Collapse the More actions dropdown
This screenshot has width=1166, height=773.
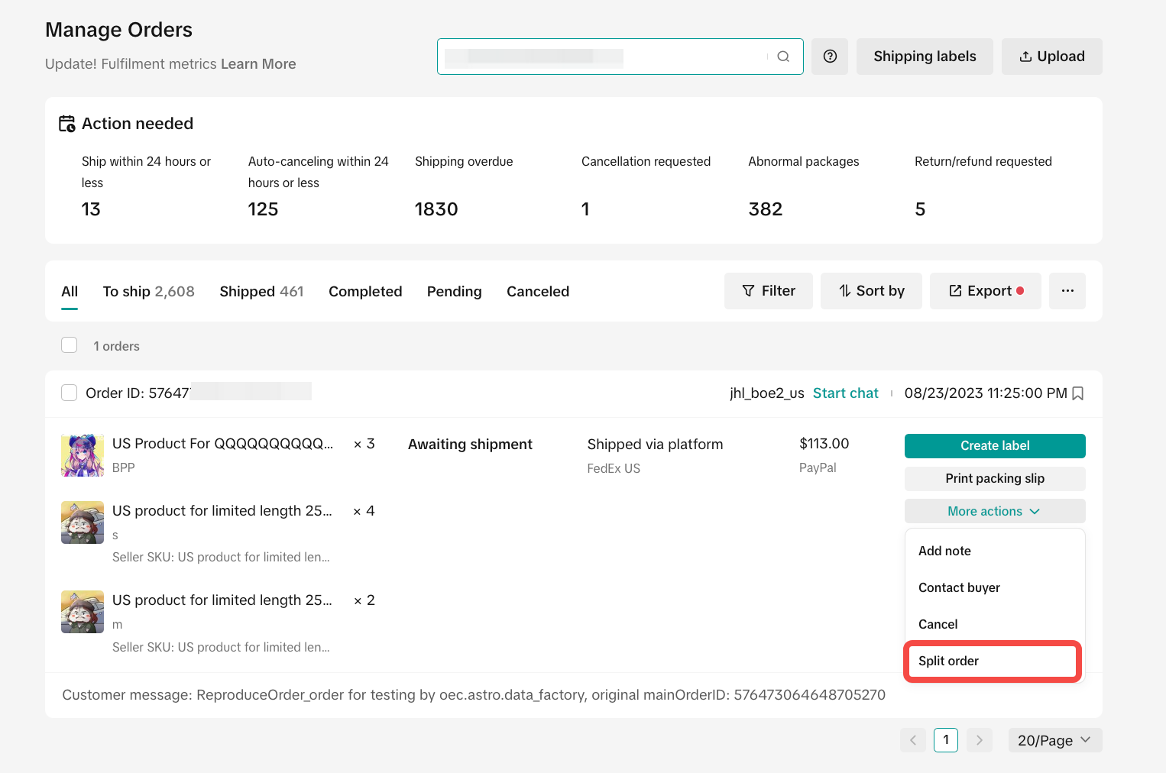coord(994,511)
